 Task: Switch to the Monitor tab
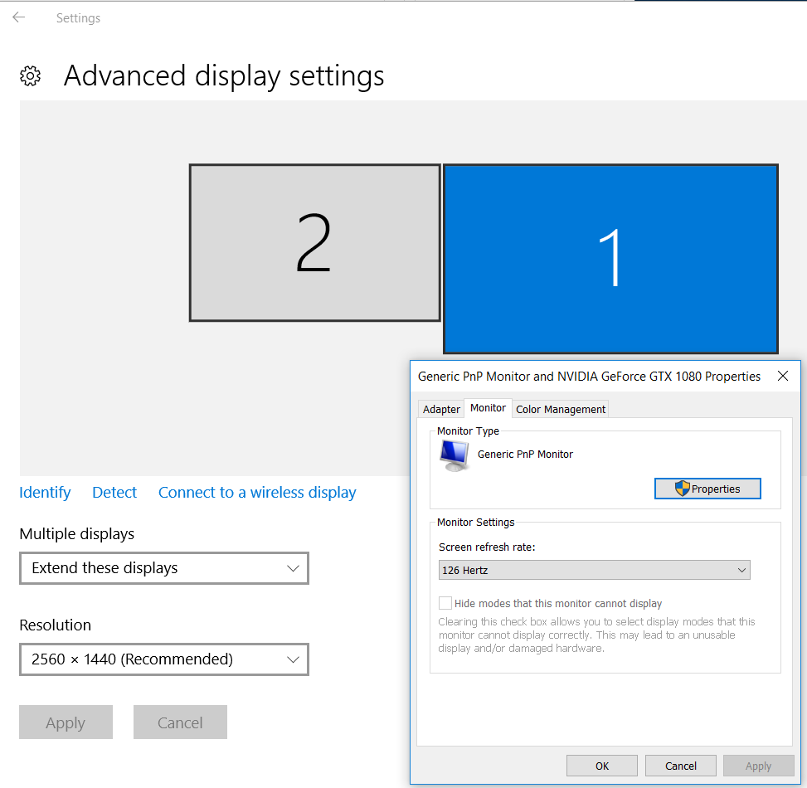[x=488, y=407]
